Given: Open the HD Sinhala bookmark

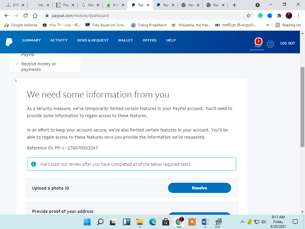Looking at the screenshot, I should 236,25.
